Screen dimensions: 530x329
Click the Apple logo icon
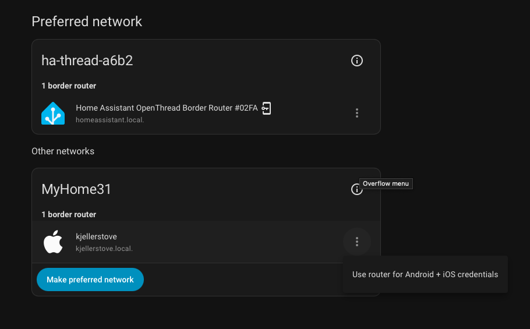[53, 242]
